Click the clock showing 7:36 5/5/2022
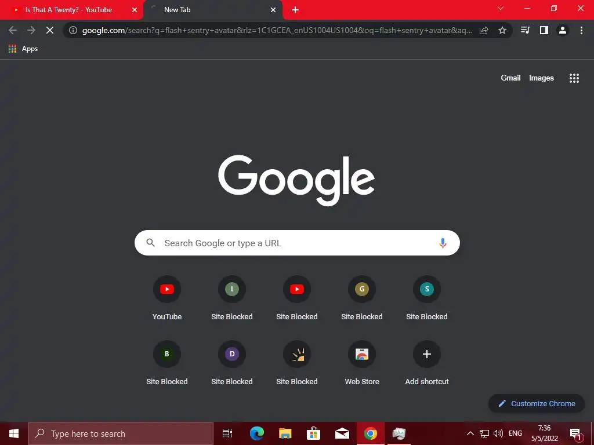 544,433
